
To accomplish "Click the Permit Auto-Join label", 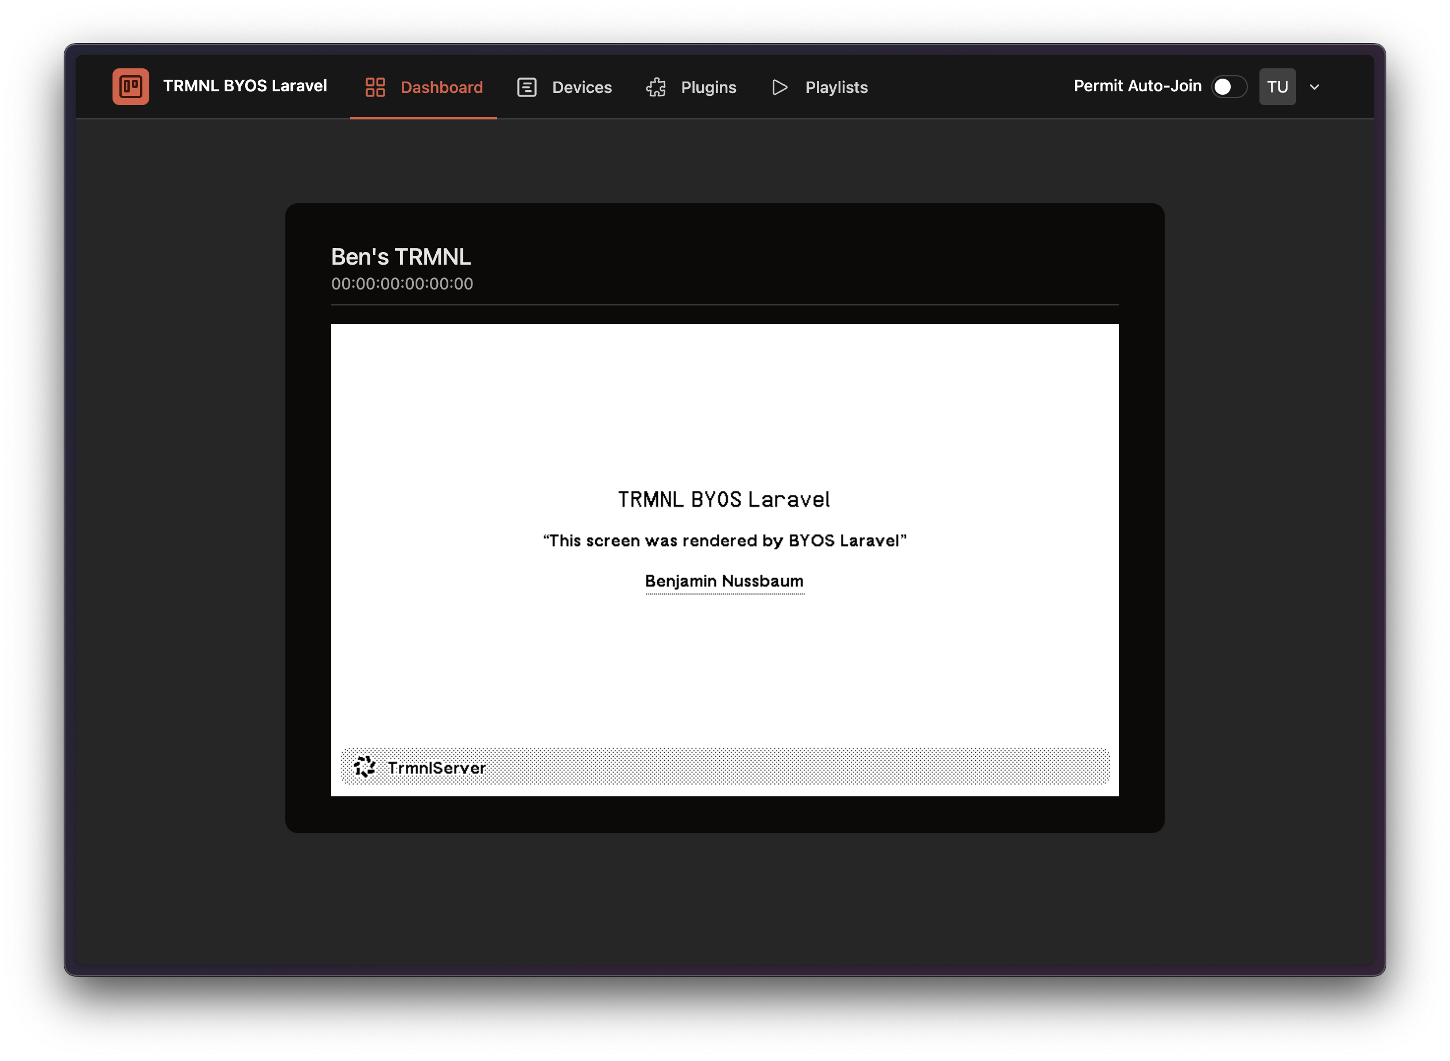I will pyautogui.click(x=1137, y=86).
